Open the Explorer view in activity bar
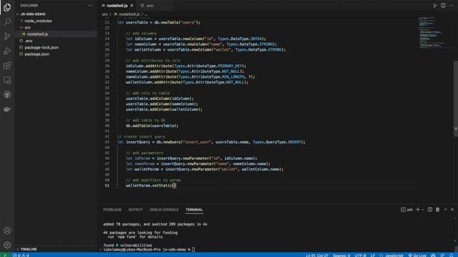Viewport: 458px width, 257px height. point(7,7)
